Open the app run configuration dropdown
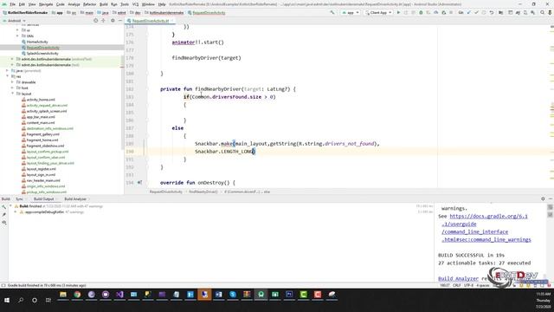The width and height of the screenshot is (554, 312). coord(351,12)
